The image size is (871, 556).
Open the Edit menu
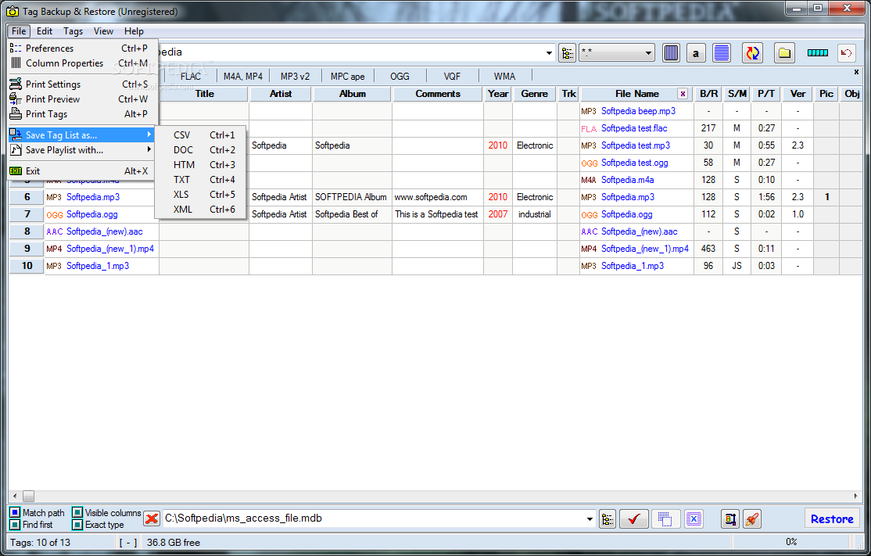(45, 31)
